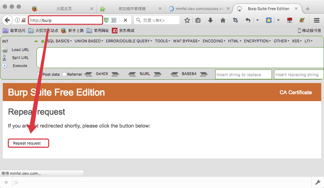Encode %URL with the right arrow
The height and width of the screenshot is (188, 324).
coord(157,74)
